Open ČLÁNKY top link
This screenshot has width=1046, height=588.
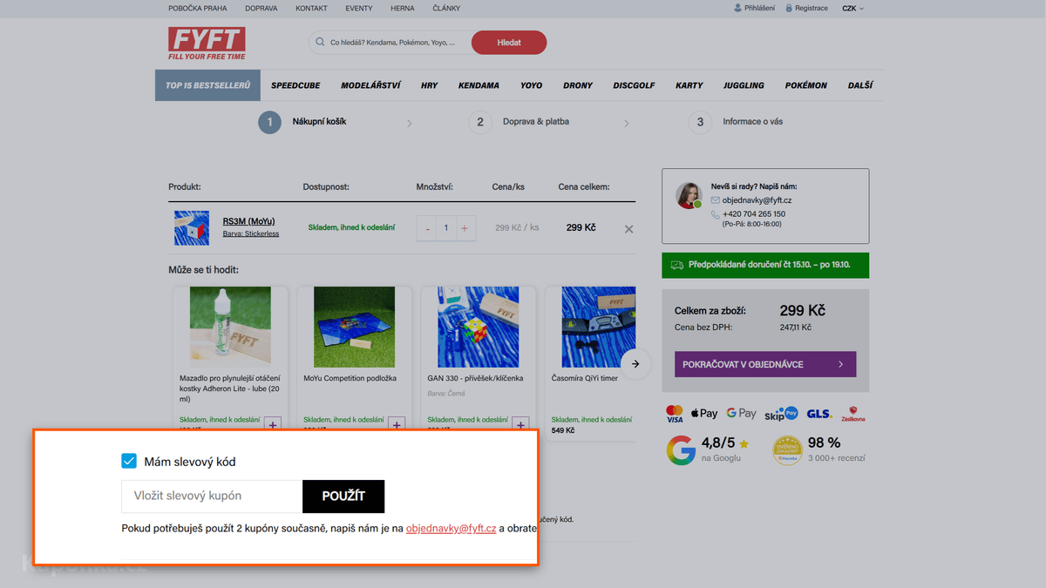(x=446, y=8)
